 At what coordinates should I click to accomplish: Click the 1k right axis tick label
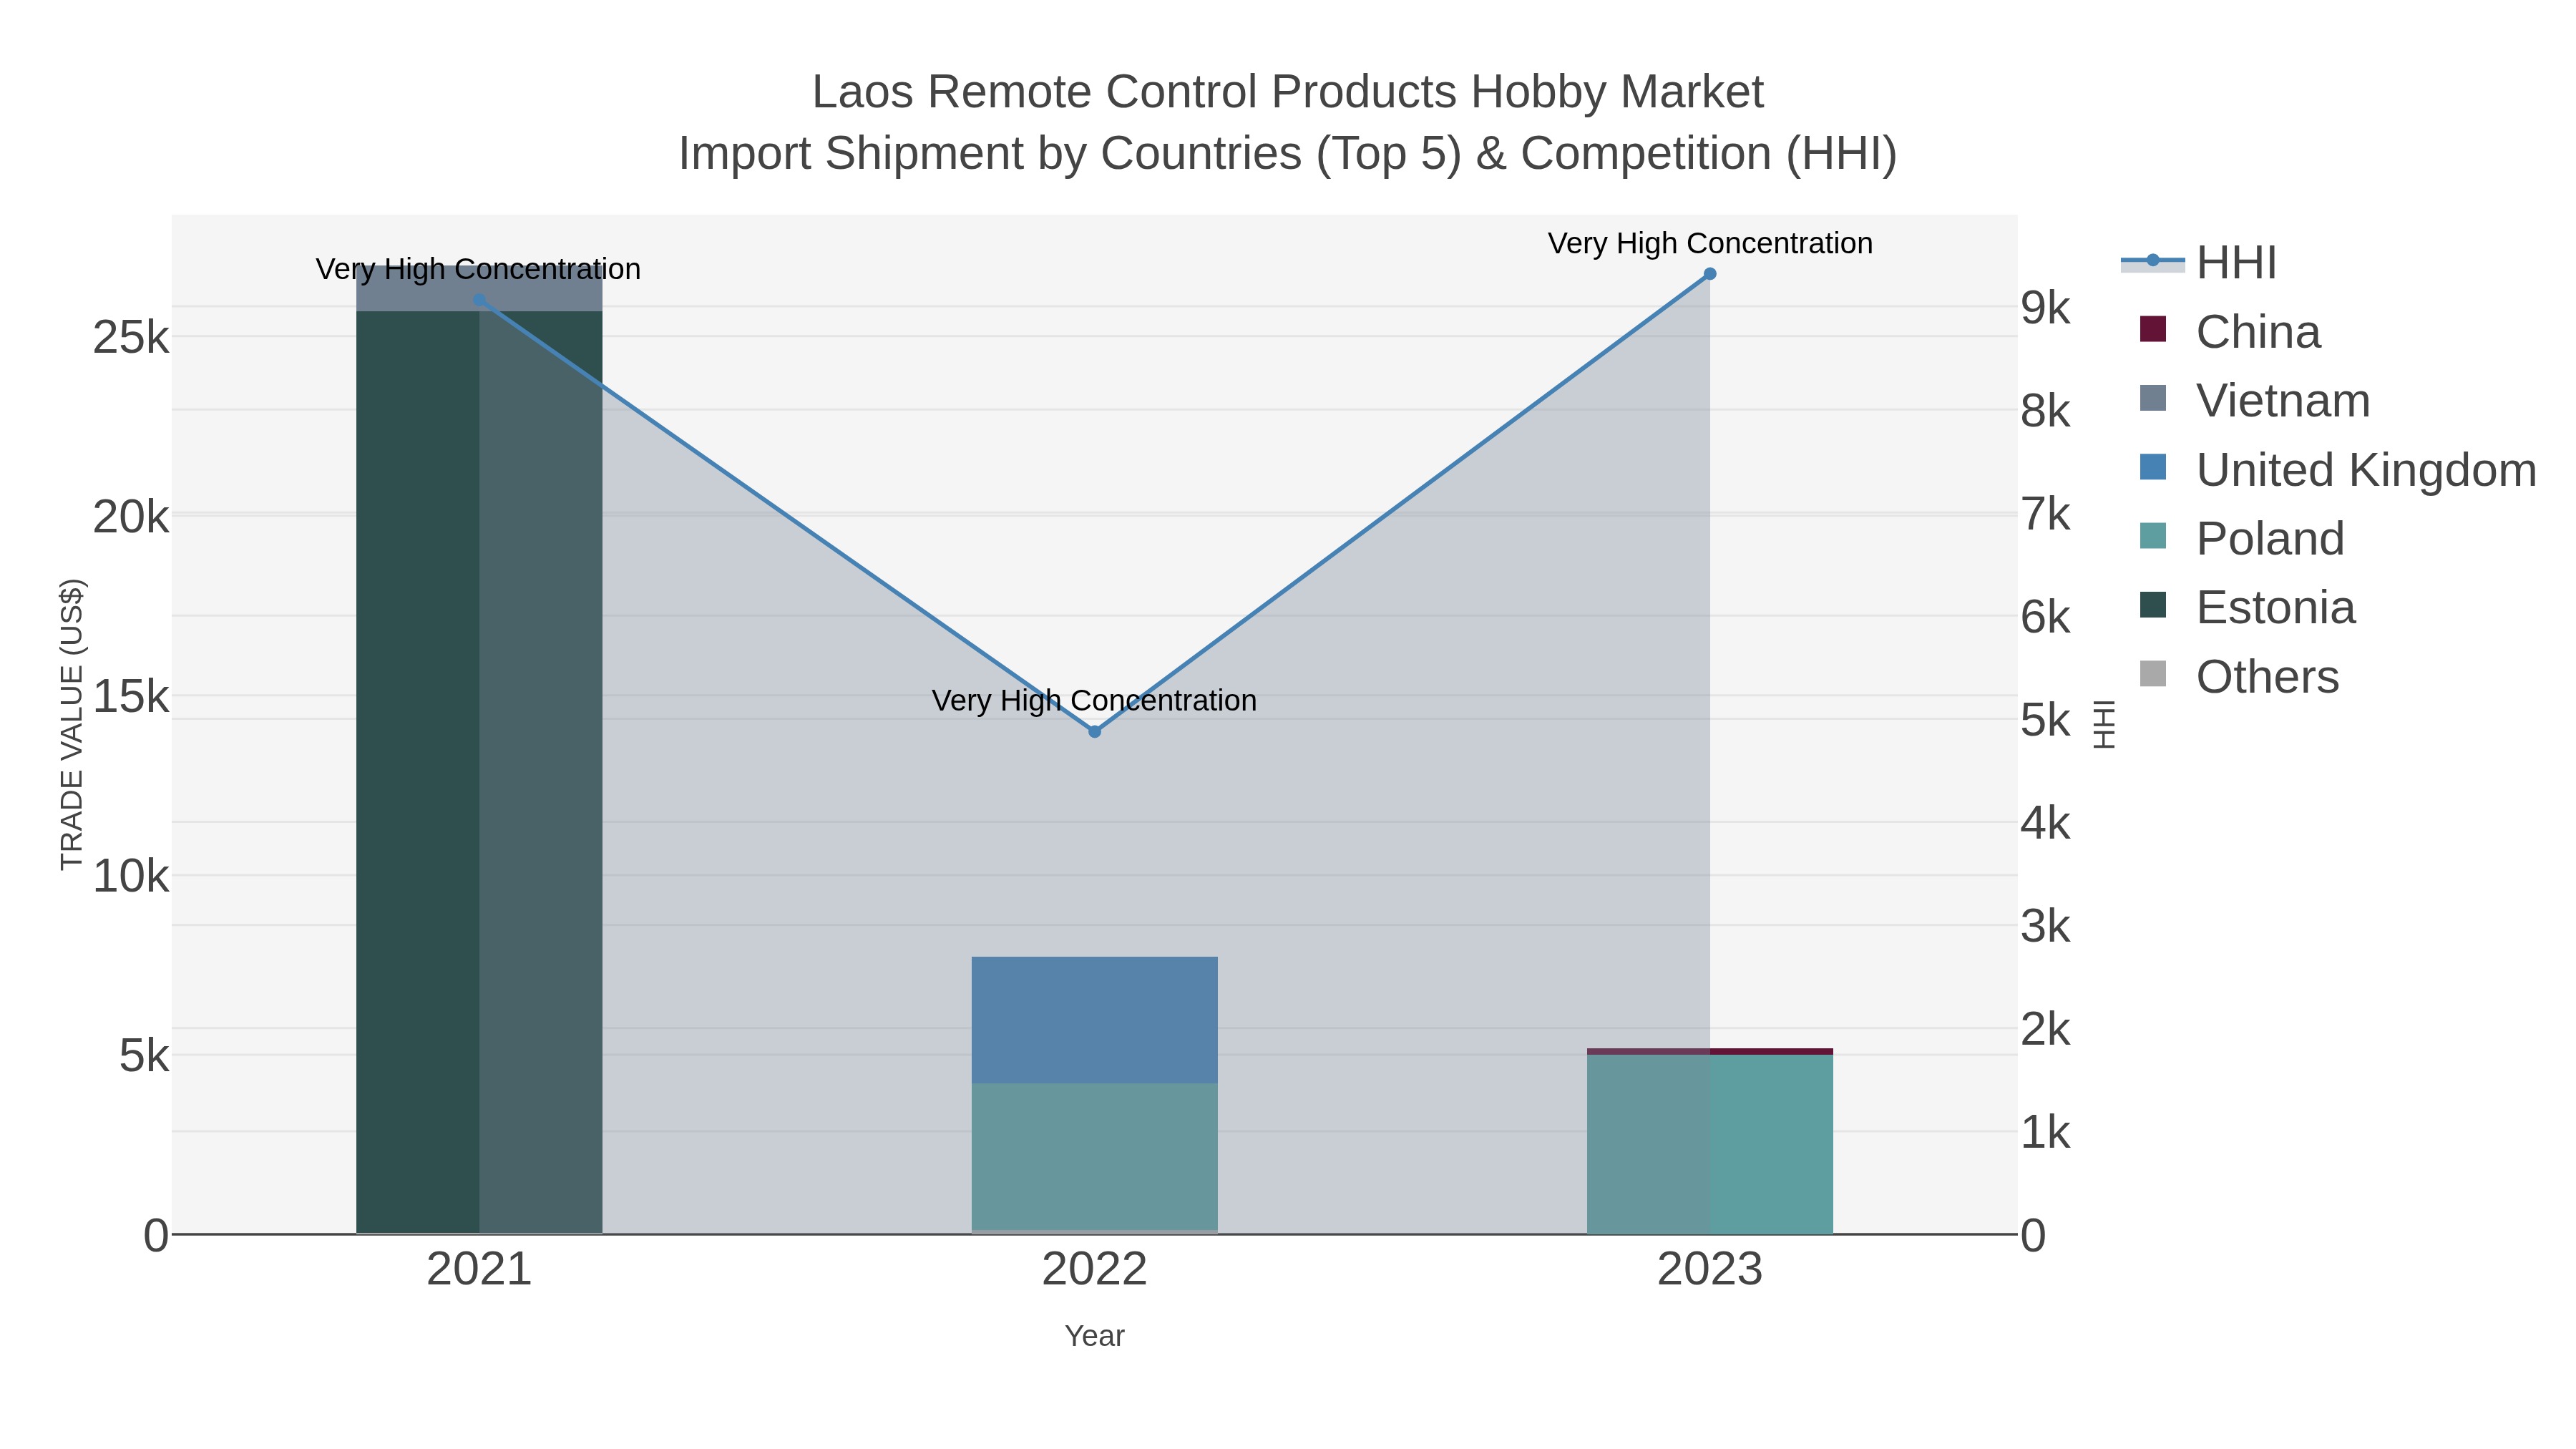tap(2045, 1132)
